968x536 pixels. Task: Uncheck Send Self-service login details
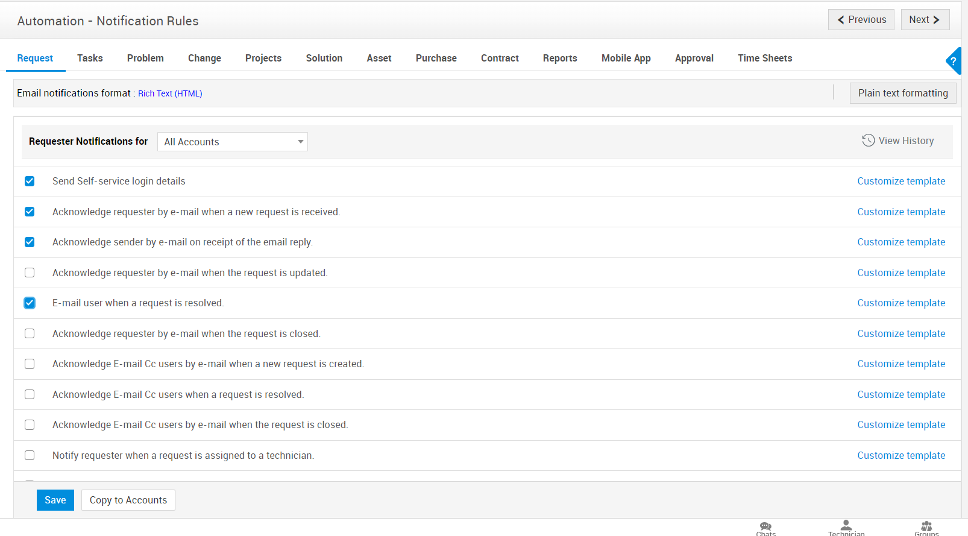click(x=30, y=181)
